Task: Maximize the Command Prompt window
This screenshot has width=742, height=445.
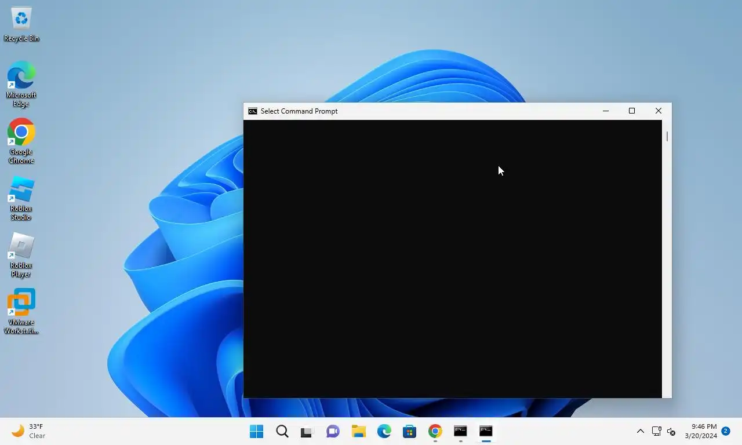Action: click(632, 111)
